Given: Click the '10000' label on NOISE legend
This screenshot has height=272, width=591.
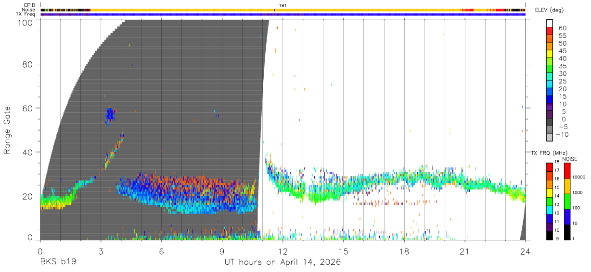Looking at the screenshot, I should (x=580, y=177).
